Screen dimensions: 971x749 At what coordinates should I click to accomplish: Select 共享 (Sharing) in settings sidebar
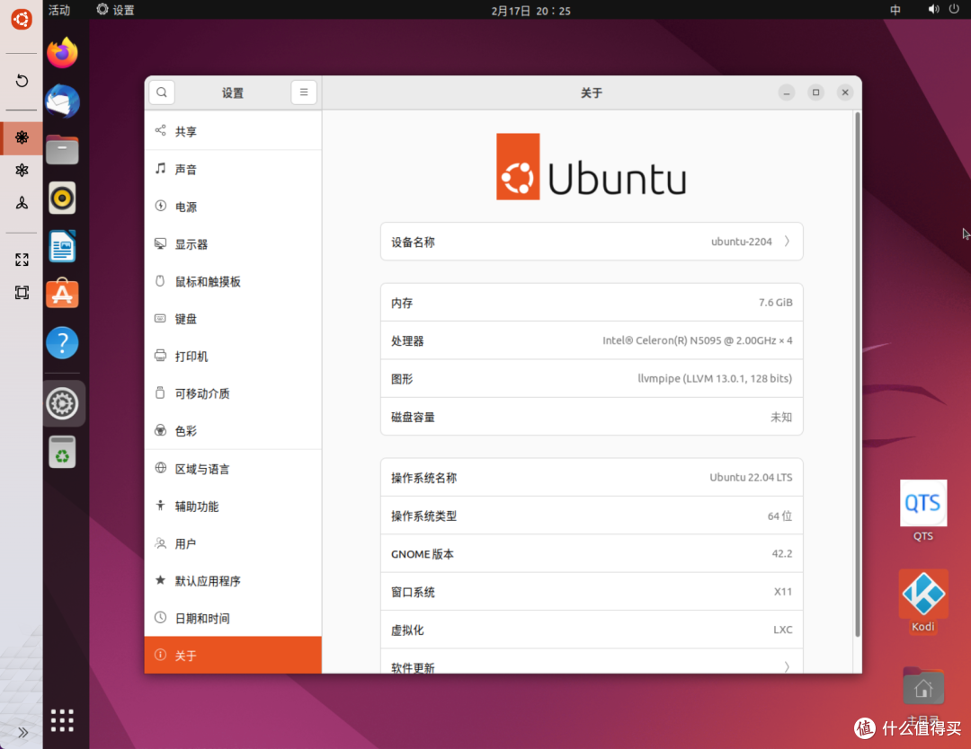[x=233, y=131]
